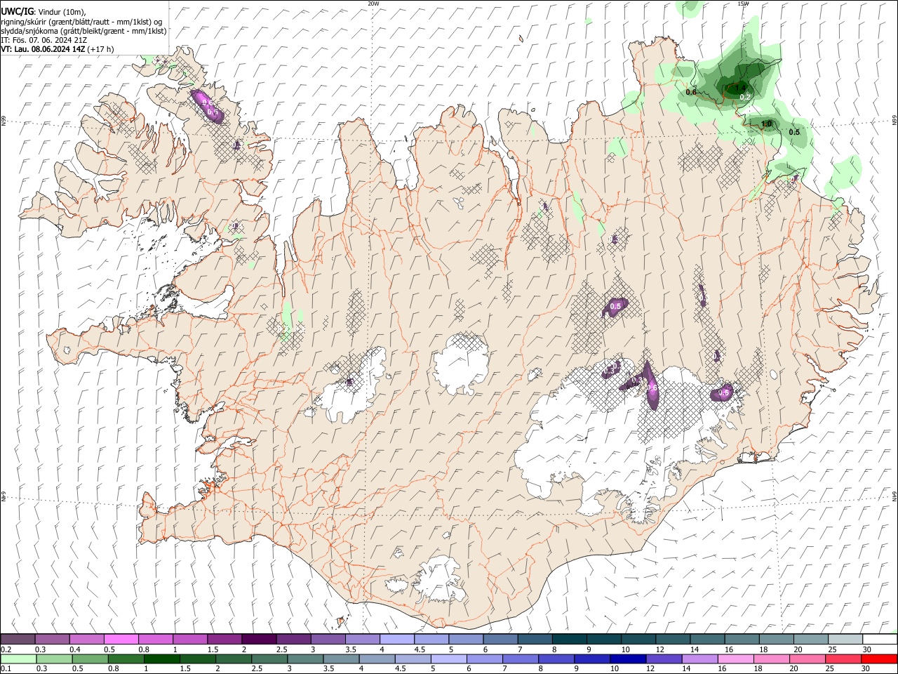Click the 20W longitude label
The width and height of the screenshot is (898, 674).
pyautogui.click(x=373, y=4)
